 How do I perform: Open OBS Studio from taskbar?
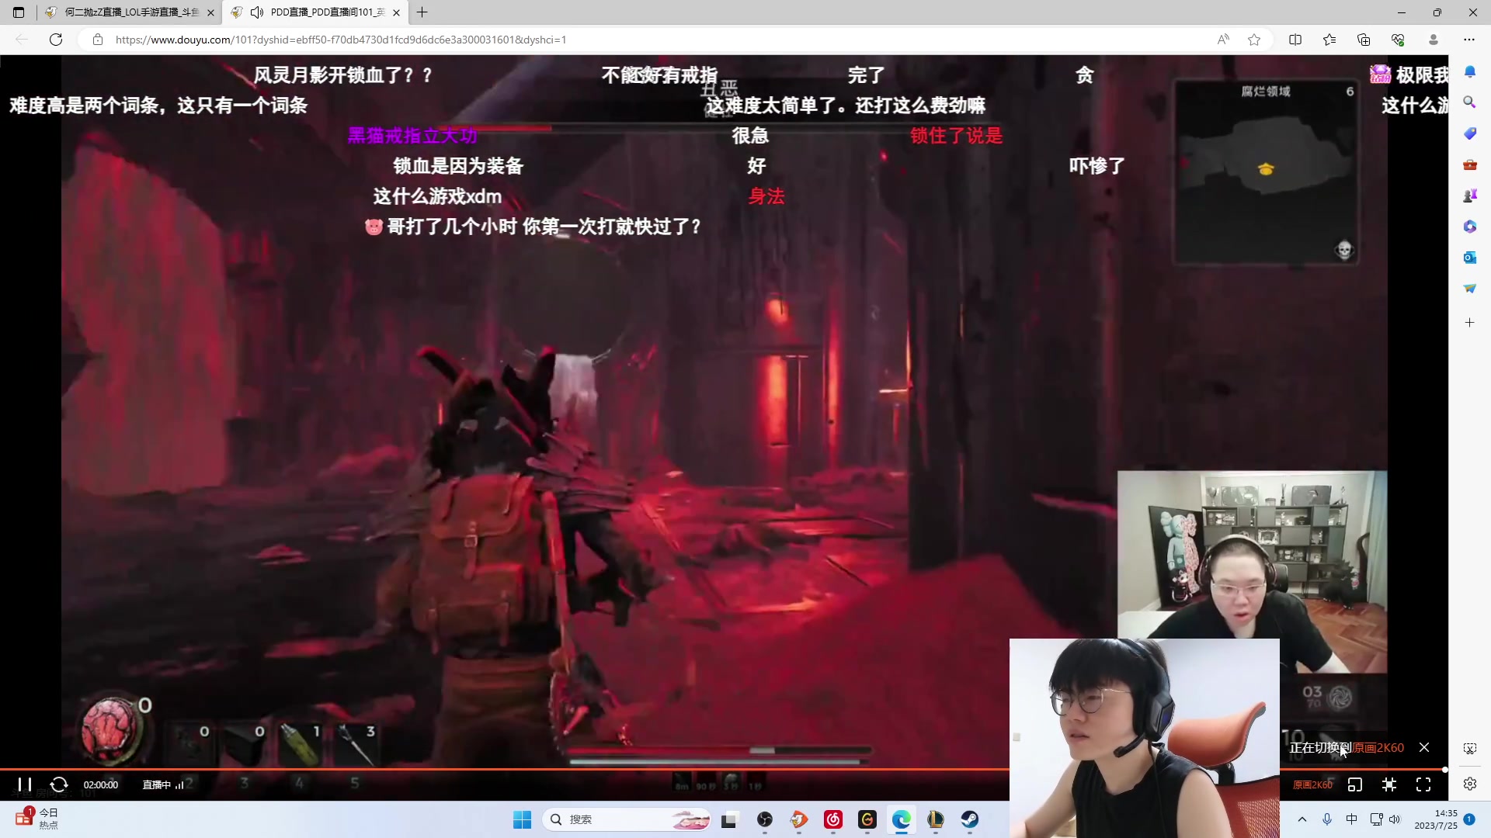tap(765, 819)
